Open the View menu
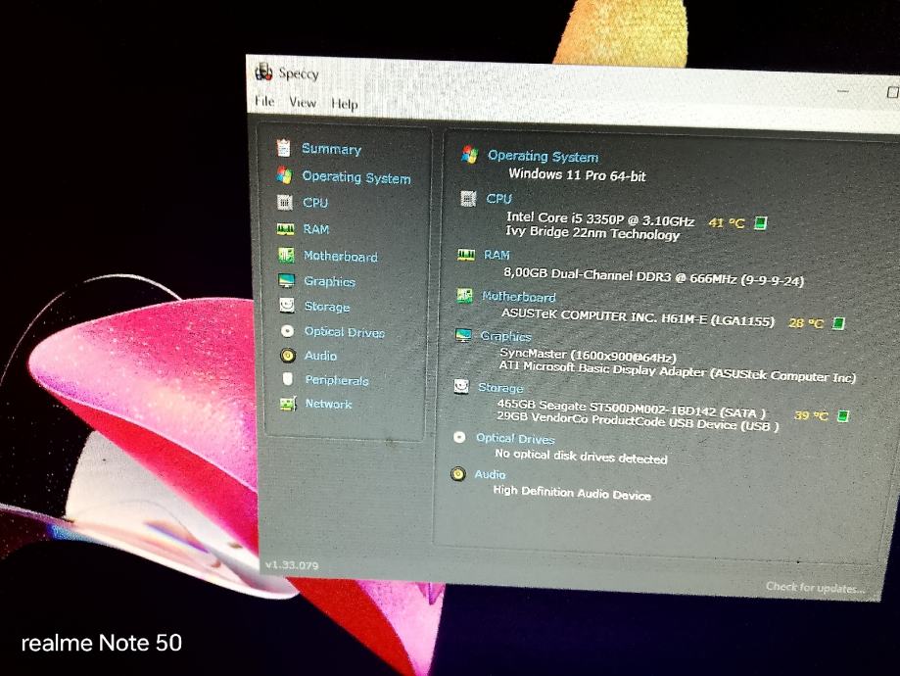Viewport: 900px width, 676px height. [x=303, y=102]
